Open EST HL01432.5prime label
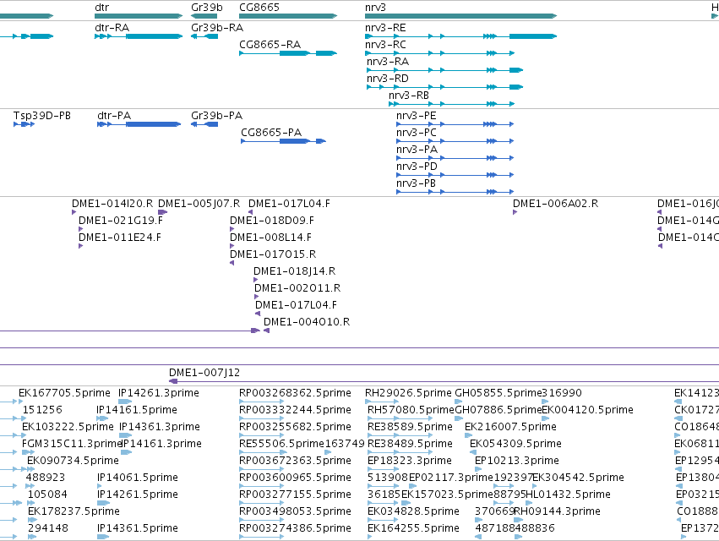This screenshot has width=719, height=541. 568,495
